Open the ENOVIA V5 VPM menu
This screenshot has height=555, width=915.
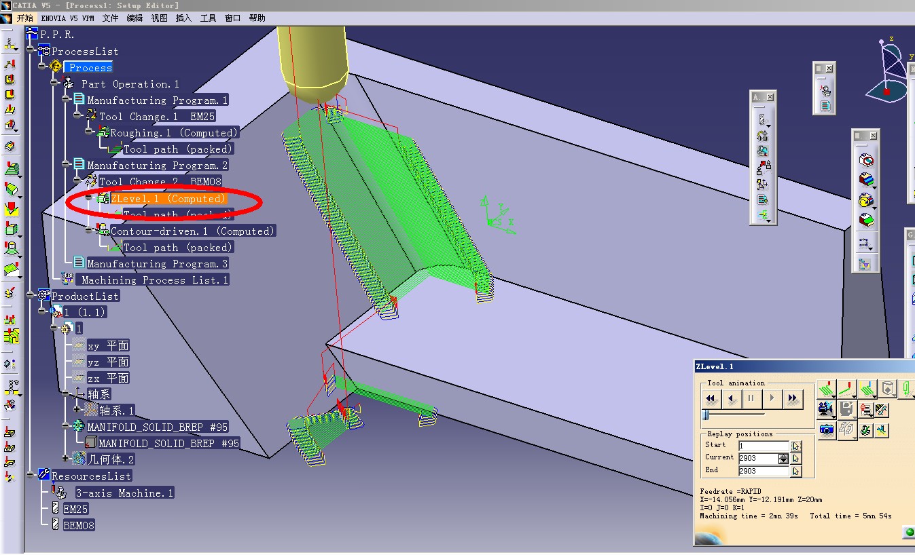[67, 18]
